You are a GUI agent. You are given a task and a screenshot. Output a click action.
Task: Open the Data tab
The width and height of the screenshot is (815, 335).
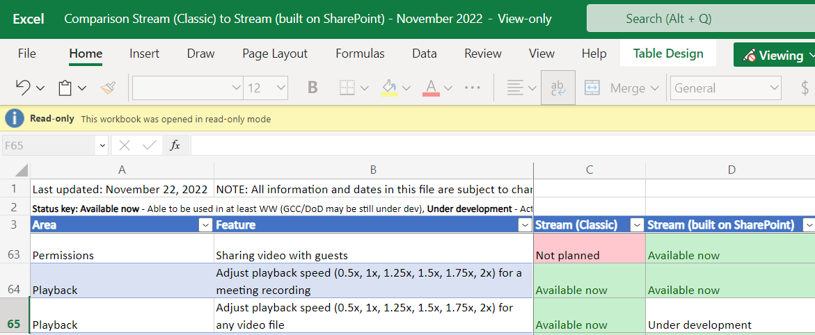click(424, 54)
